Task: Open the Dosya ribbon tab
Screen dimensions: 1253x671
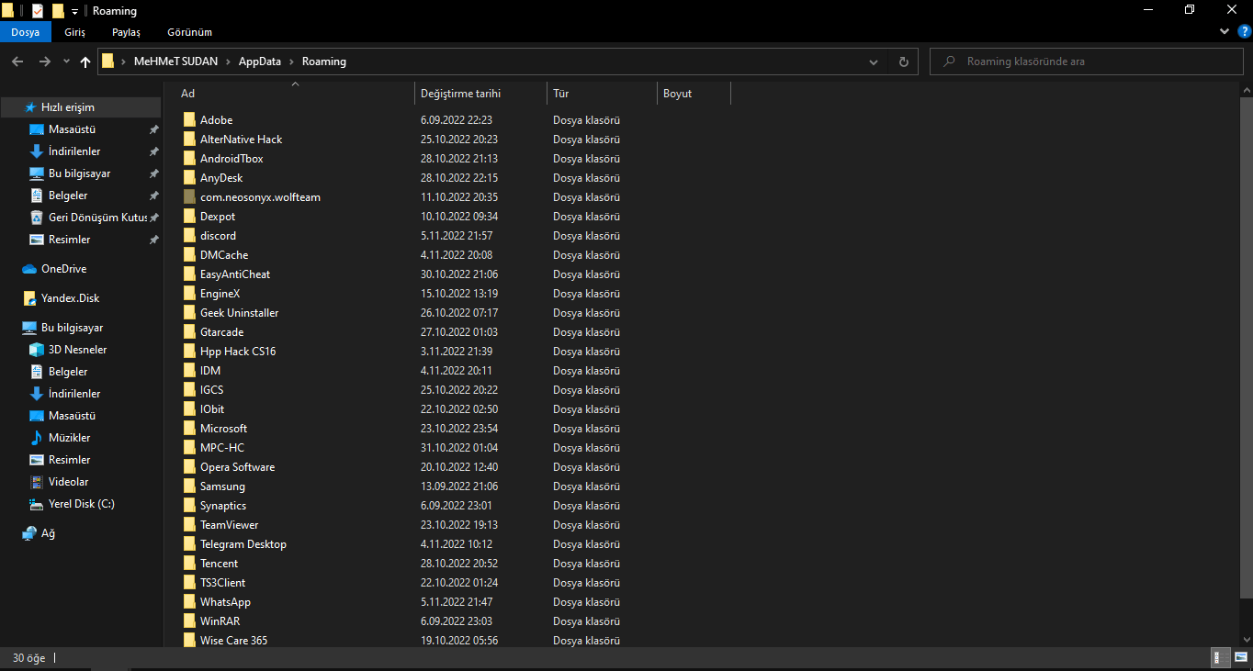Action: click(26, 32)
